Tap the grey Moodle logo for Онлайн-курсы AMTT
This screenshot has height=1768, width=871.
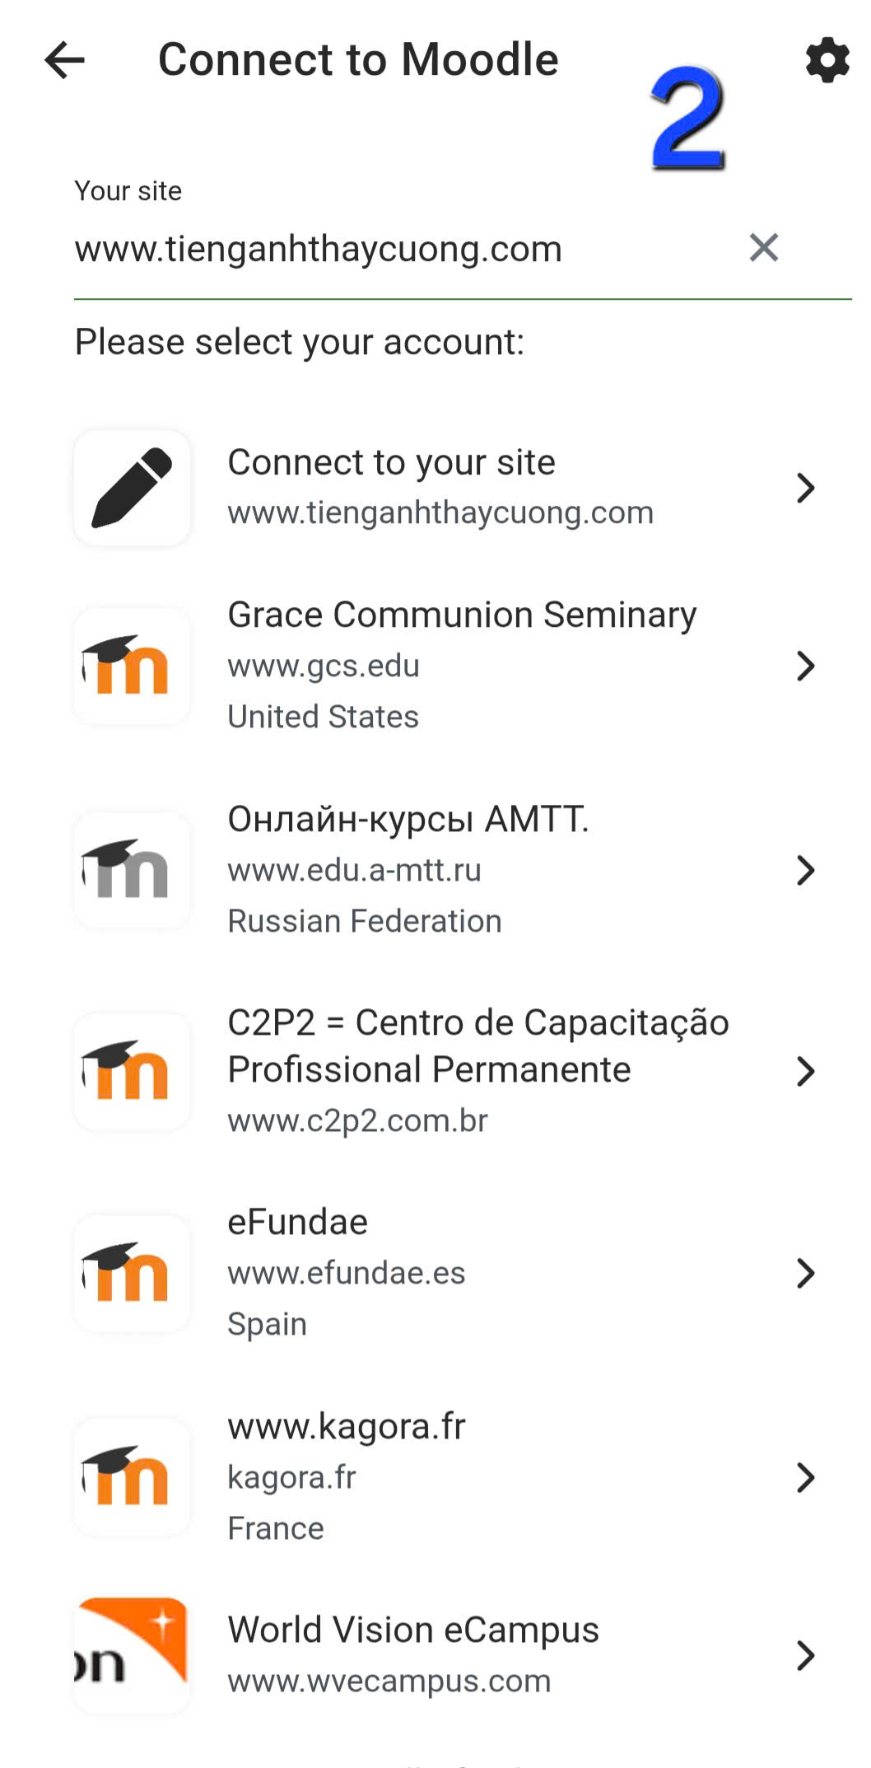(x=132, y=870)
